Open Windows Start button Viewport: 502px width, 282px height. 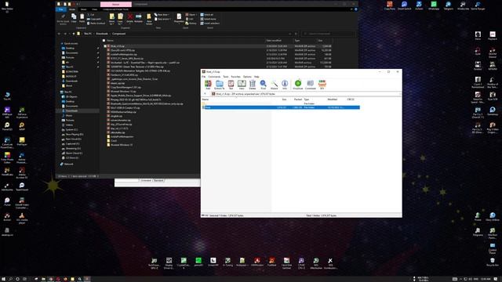pyautogui.click(x=3, y=279)
